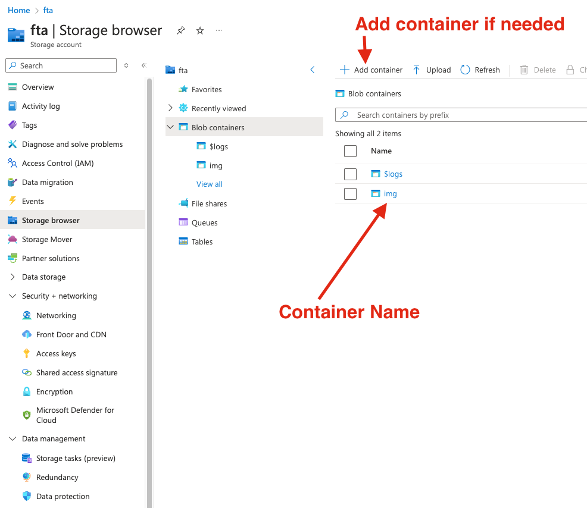
Task: Expand the Data storage section
Action: click(x=13, y=277)
